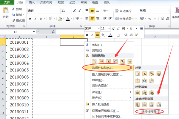Toggle middle vertical align in the ribbon
Viewport: 179px width, 119px height.
pos(92,11)
